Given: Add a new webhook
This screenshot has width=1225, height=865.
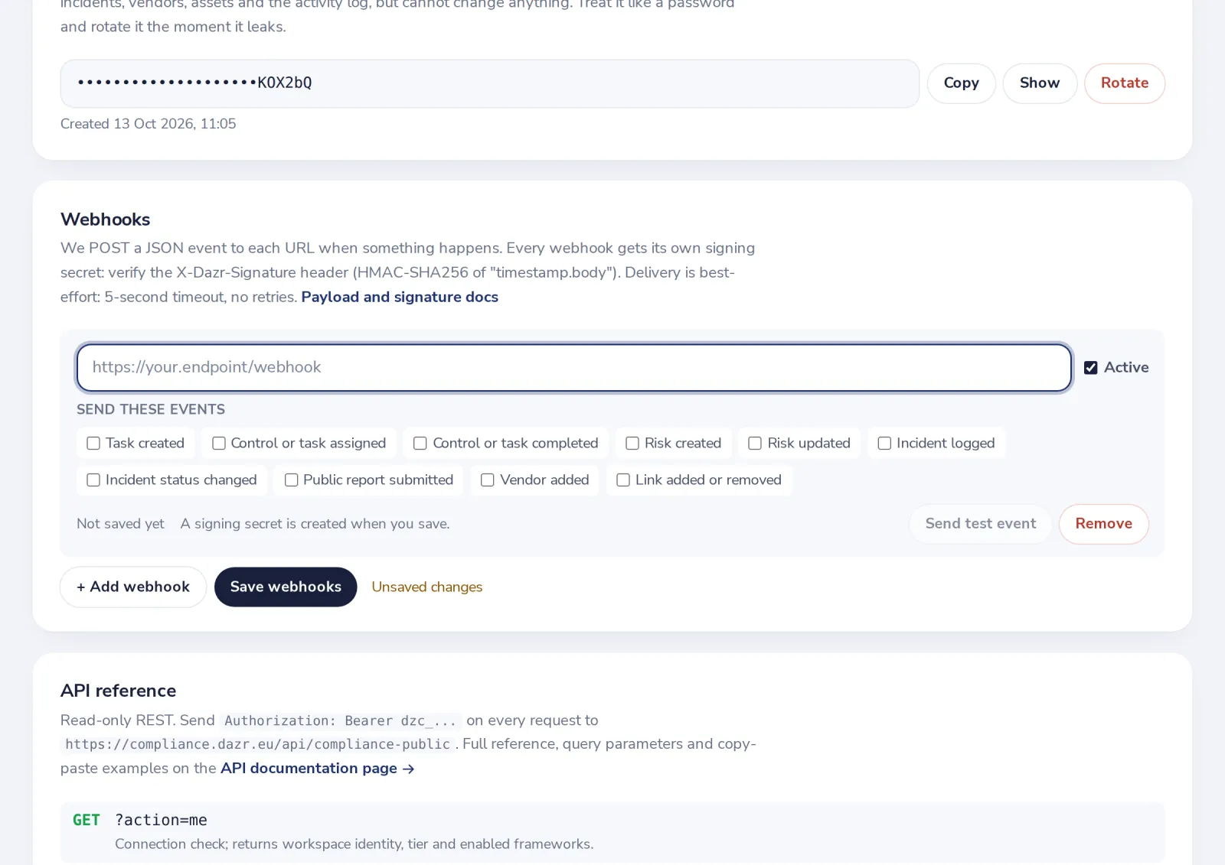Looking at the screenshot, I should coord(133,587).
